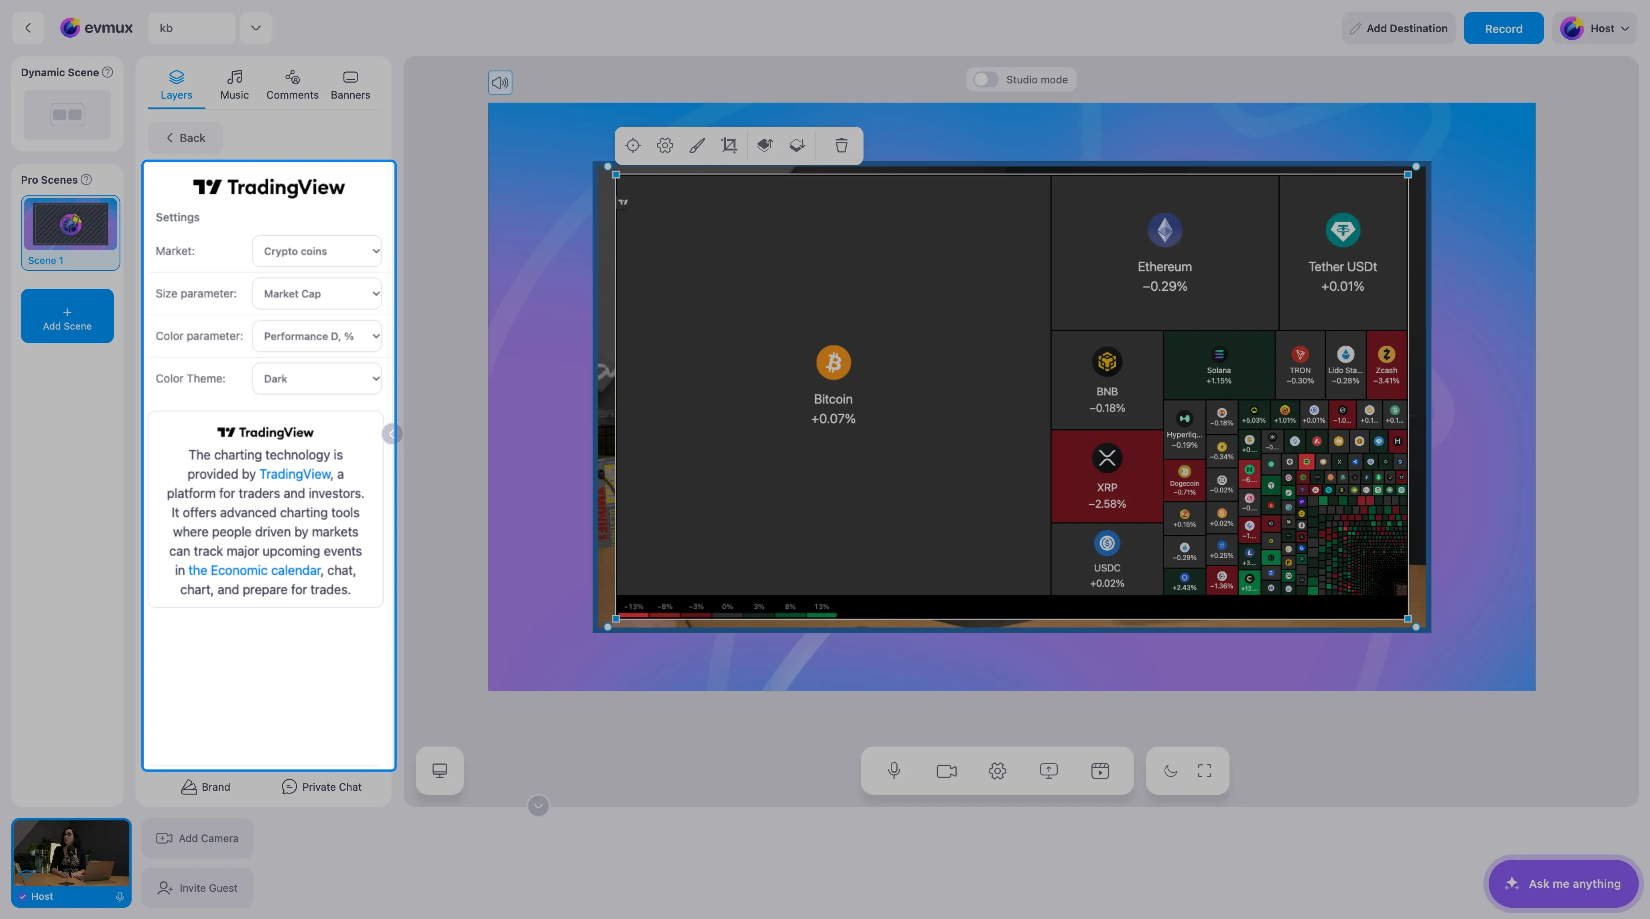The width and height of the screenshot is (1650, 919).
Task: Click Add Scene button
Action: [67, 316]
